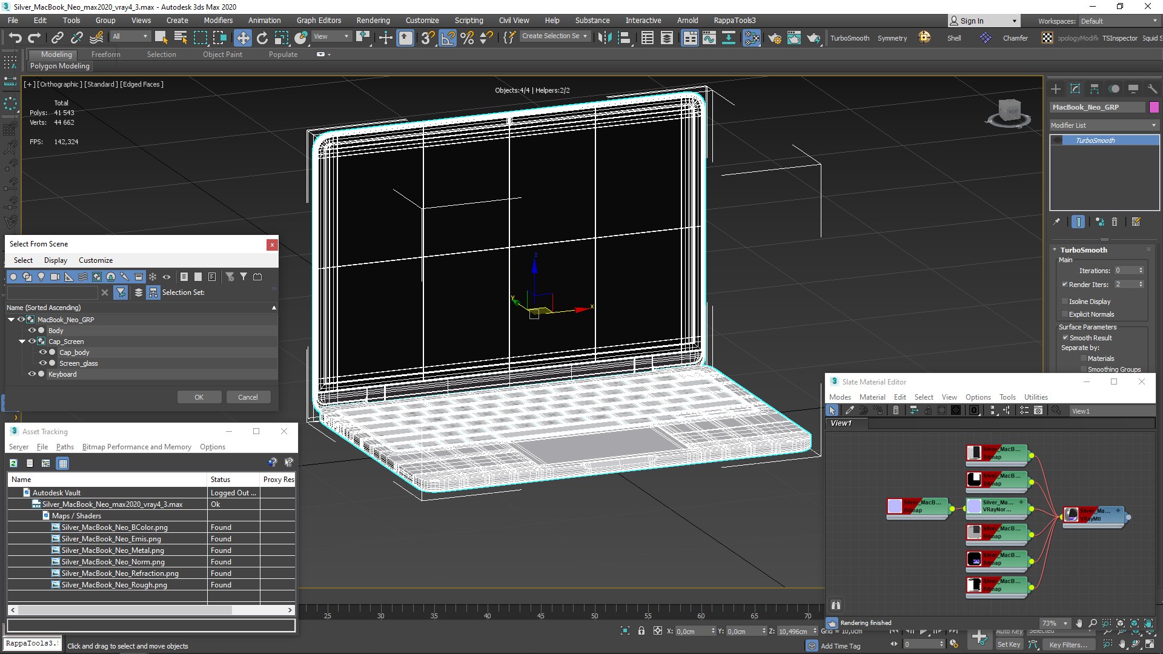Click the Render Production teapot icon
1163x654 pixels.
[813, 38]
